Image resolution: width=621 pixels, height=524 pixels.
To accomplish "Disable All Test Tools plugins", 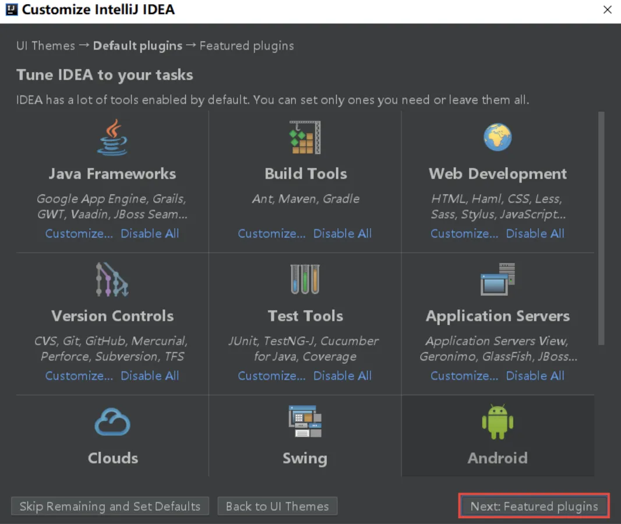I will tap(343, 376).
